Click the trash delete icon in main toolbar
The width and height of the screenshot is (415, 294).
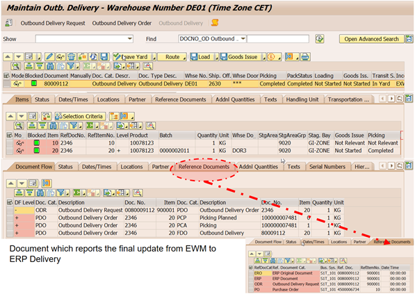[71, 57]
